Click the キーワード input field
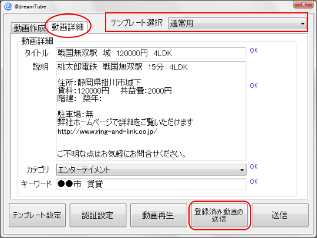317x238 pixels. pyautogui.click(x=151, y=184)
